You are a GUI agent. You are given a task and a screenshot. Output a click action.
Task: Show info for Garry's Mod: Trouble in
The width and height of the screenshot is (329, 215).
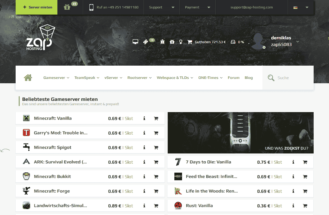pos(144,133)
